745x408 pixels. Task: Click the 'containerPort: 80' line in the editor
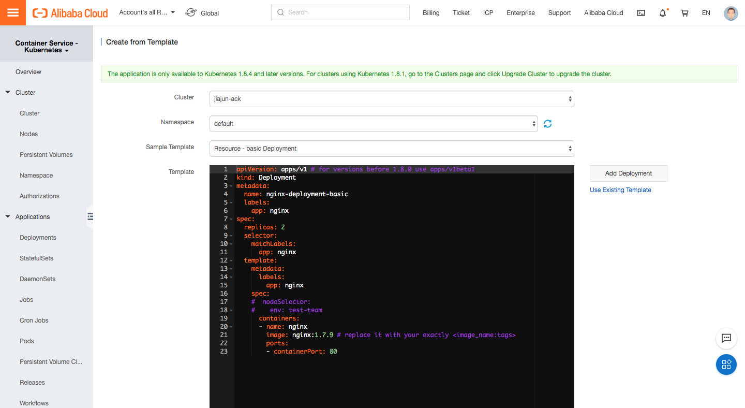[302, 352]
